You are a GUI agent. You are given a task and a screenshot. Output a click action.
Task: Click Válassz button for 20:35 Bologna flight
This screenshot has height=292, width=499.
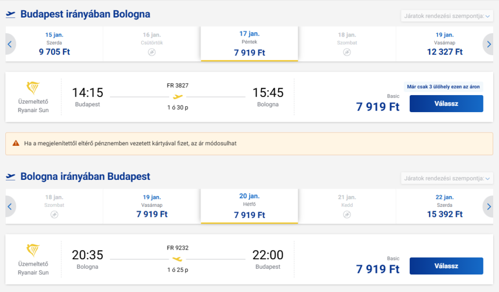pyautogui.click(x=446, y=266)
